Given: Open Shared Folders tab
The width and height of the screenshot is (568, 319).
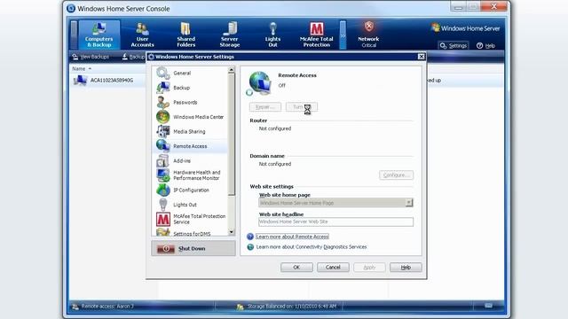Looking at the screenshot, I should pos(185,35).
